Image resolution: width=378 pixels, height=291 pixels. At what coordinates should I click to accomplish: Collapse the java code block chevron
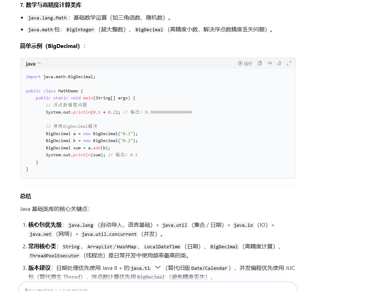pyautogui.click(x=39, y=64)
